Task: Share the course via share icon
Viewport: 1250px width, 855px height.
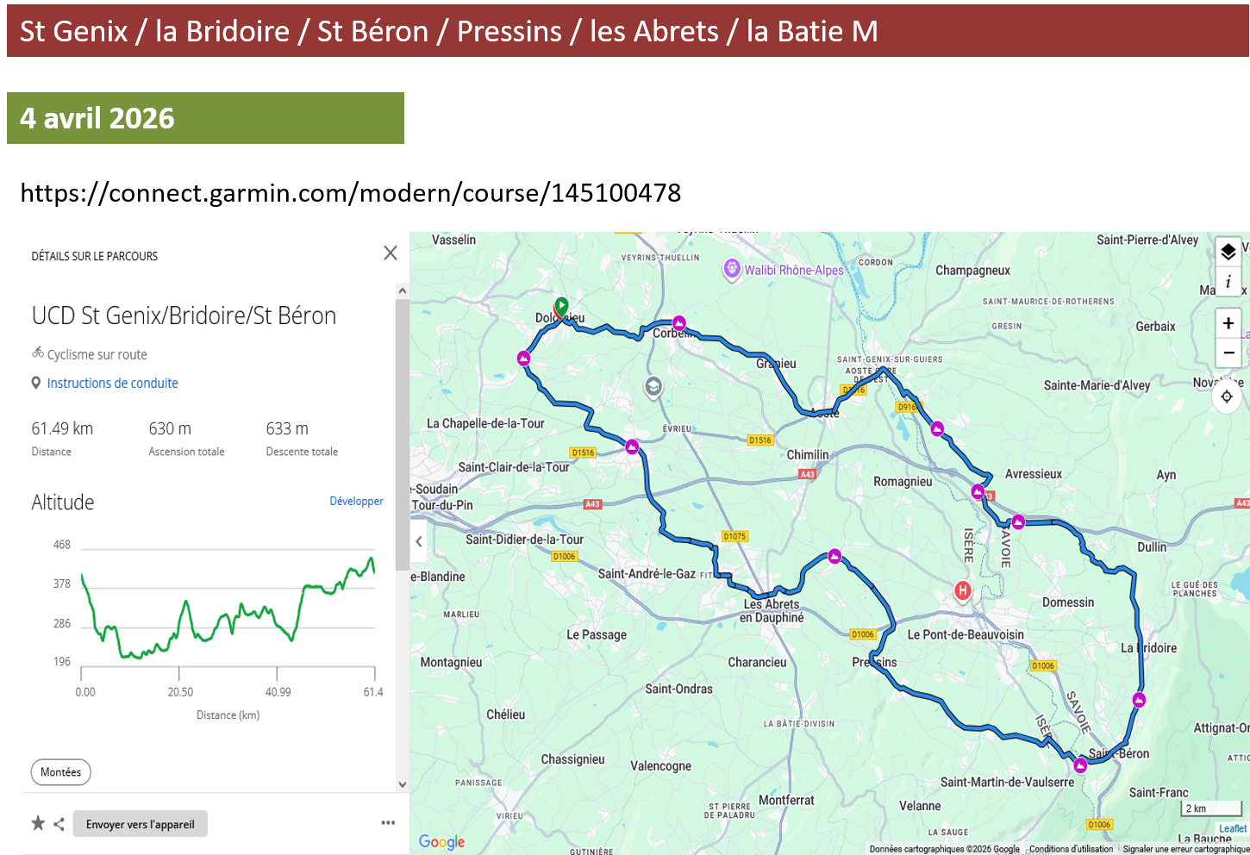Action: [59, 824]
